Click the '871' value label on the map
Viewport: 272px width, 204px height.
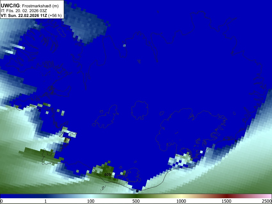point(68,139)
